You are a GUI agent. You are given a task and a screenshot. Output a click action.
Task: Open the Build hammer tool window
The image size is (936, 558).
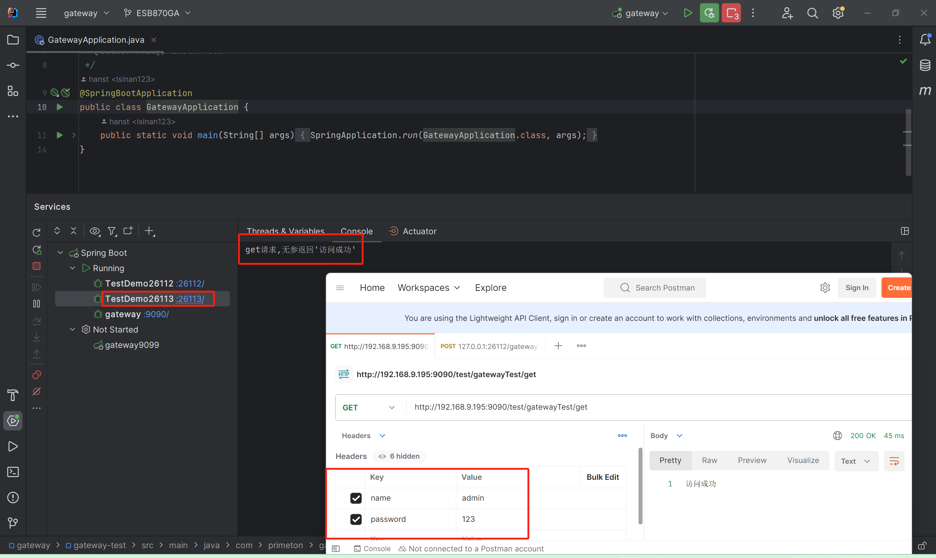tap(13, 395)
